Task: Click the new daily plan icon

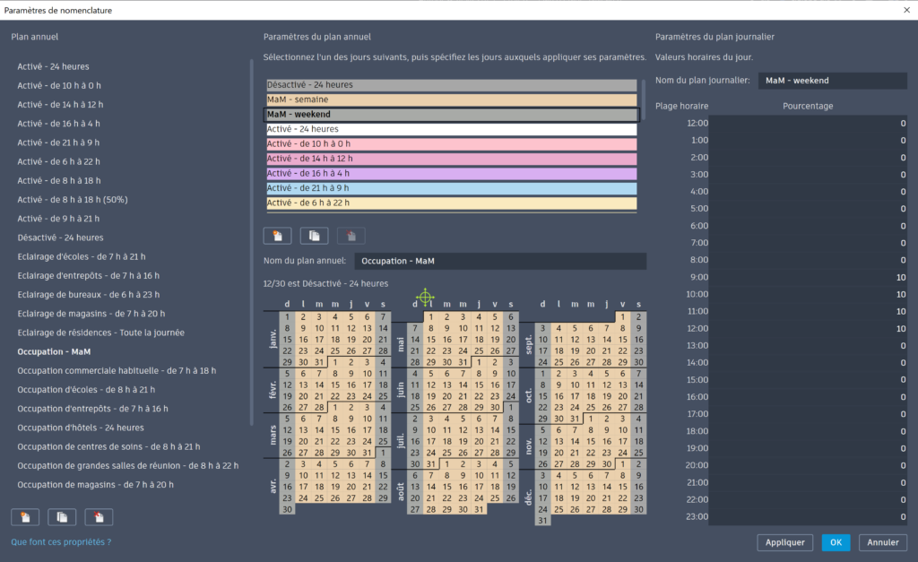Action: [277, 236]
